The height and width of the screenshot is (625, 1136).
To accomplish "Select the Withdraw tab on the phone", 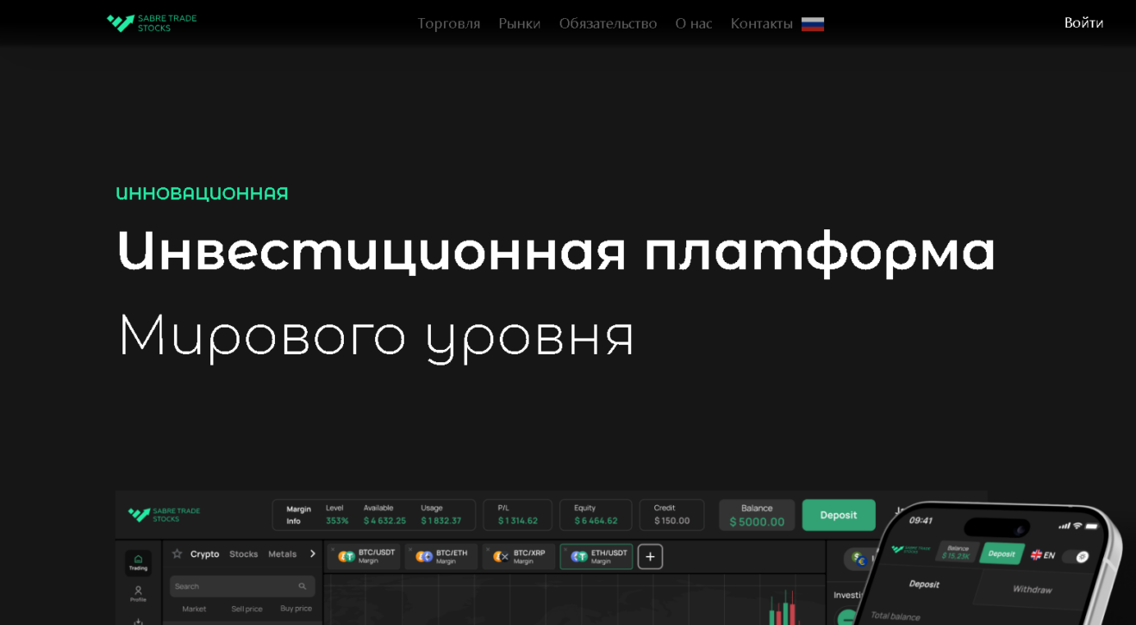I will point(1032,589).
